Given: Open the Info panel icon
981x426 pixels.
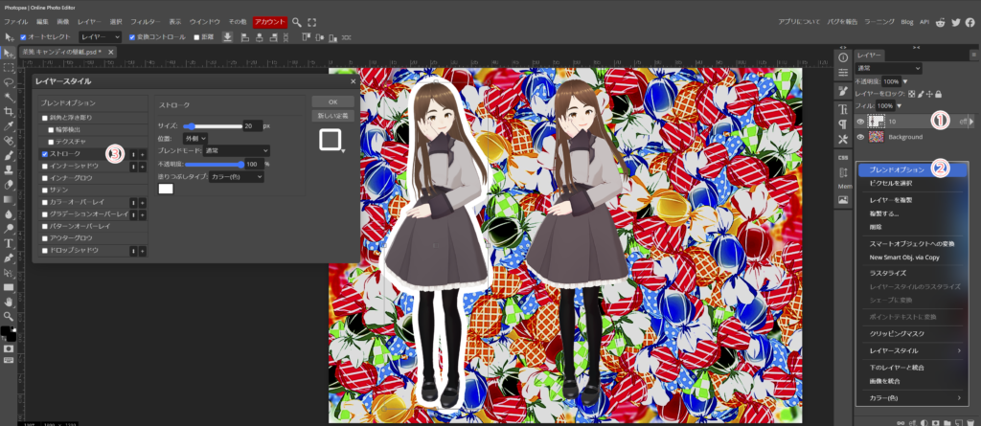Looking at the screenshot, I should point(843,57).
